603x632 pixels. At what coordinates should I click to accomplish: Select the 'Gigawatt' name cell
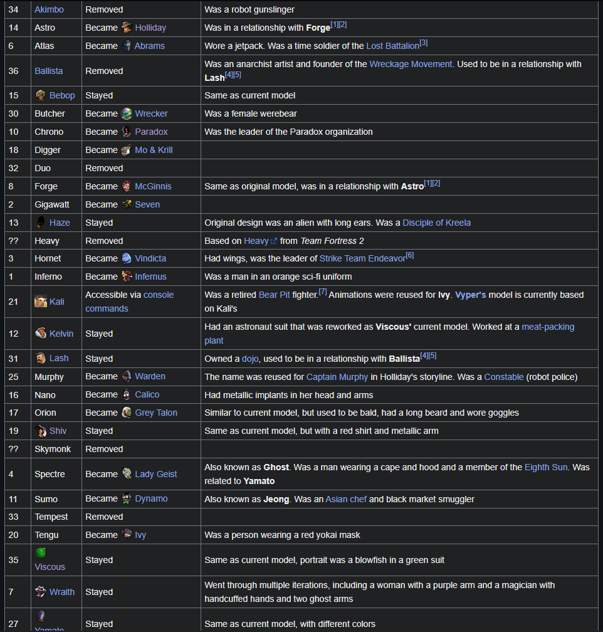click(56, 204)
